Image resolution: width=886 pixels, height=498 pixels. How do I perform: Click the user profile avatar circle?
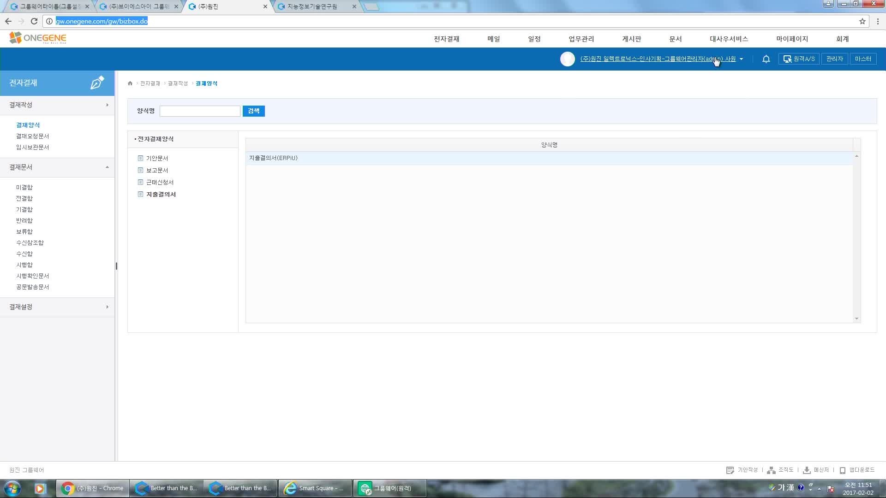tap(568, 59)
